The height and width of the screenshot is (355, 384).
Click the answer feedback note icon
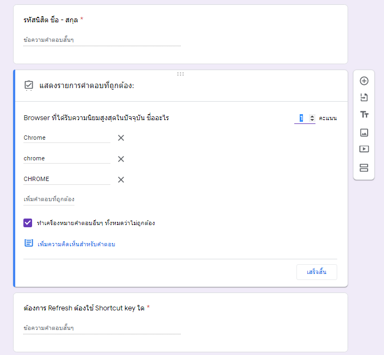click(29, 243)
